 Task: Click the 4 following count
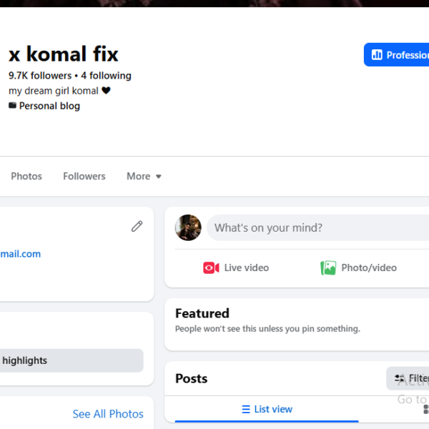106,76
